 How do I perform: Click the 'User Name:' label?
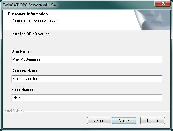click(21, 51)
